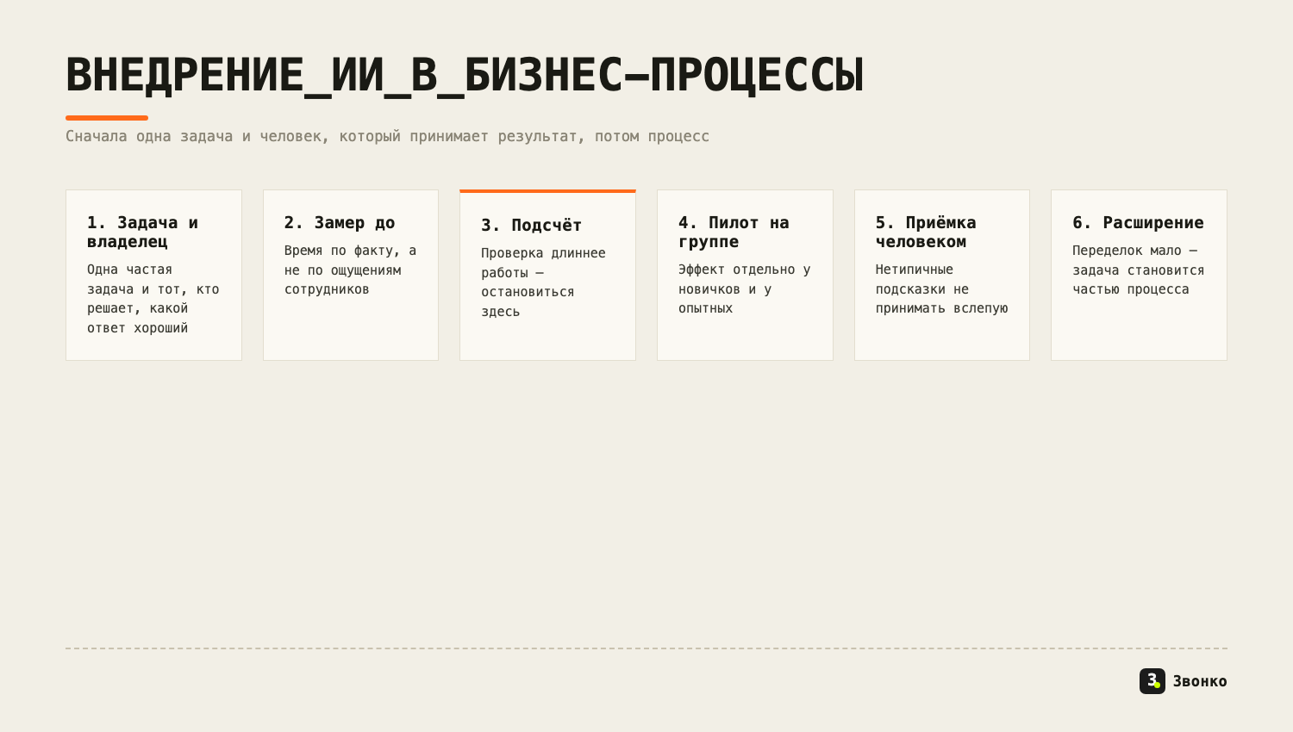1293x732 pixels.
Task: Click the heading "3. Подсчёт"
Action: pyautogui.click(x=532, y=226)
